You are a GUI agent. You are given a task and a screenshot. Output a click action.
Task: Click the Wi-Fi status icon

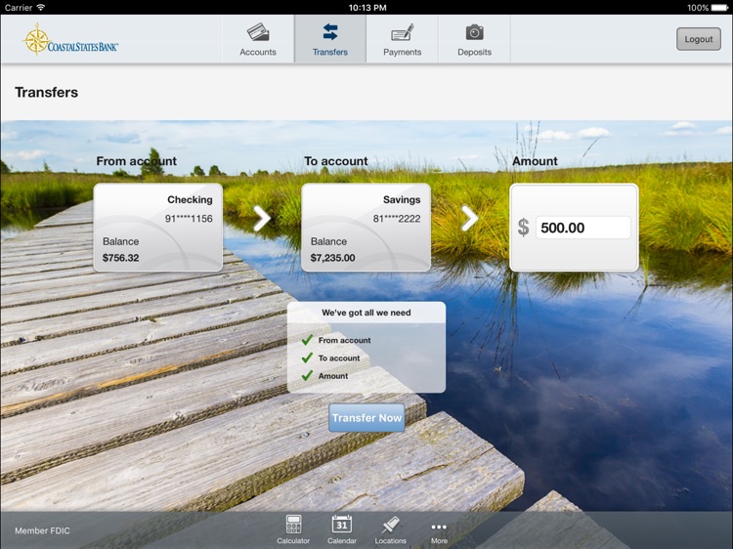coord(41,7)
